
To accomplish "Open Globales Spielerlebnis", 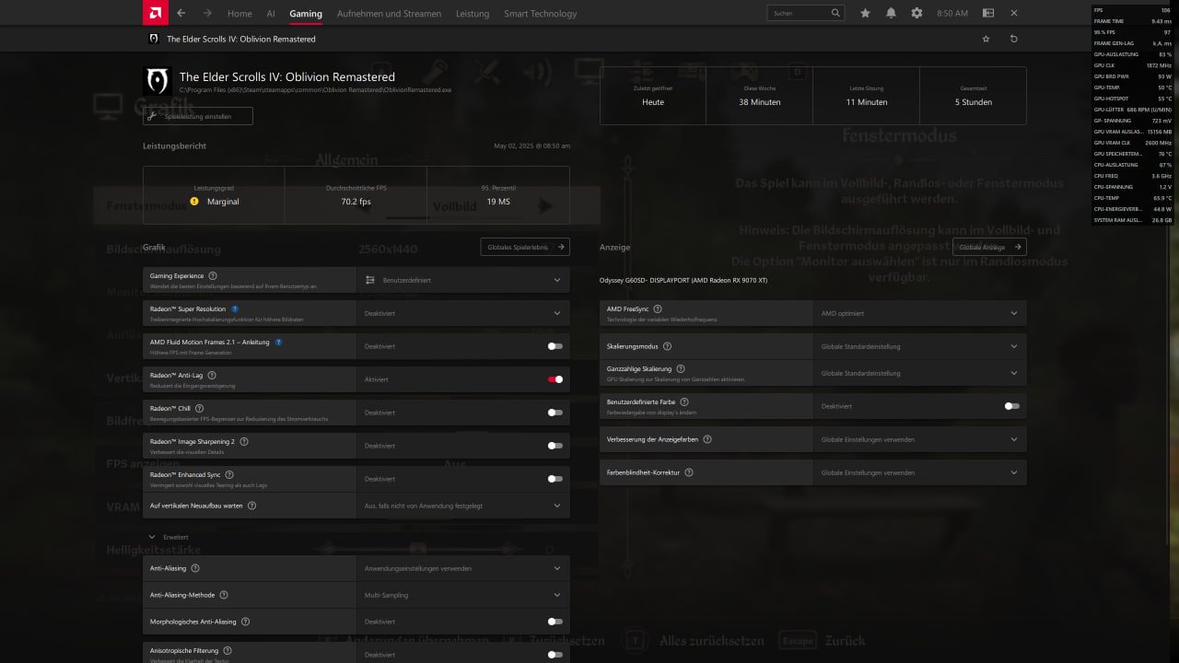I will click(x=525, y=247).
